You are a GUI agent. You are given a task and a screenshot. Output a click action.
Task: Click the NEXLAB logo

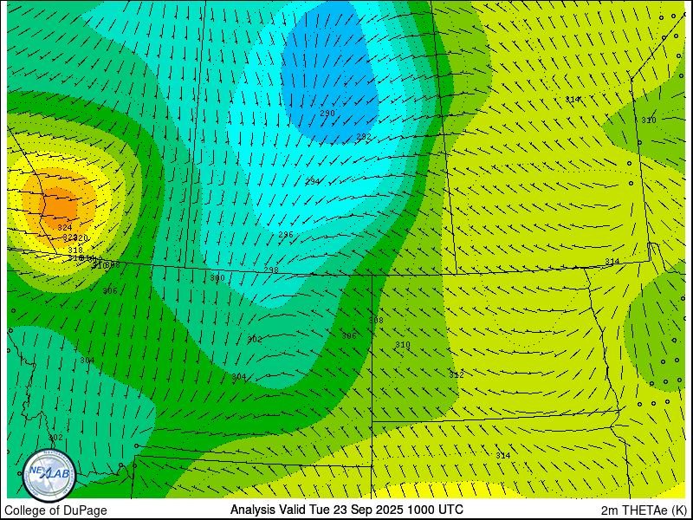coord(49,475)
